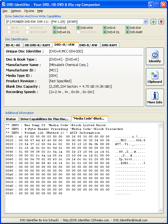
Task: Toggle the DVD-RAM checkbox
Action: [x=128, y=32]
